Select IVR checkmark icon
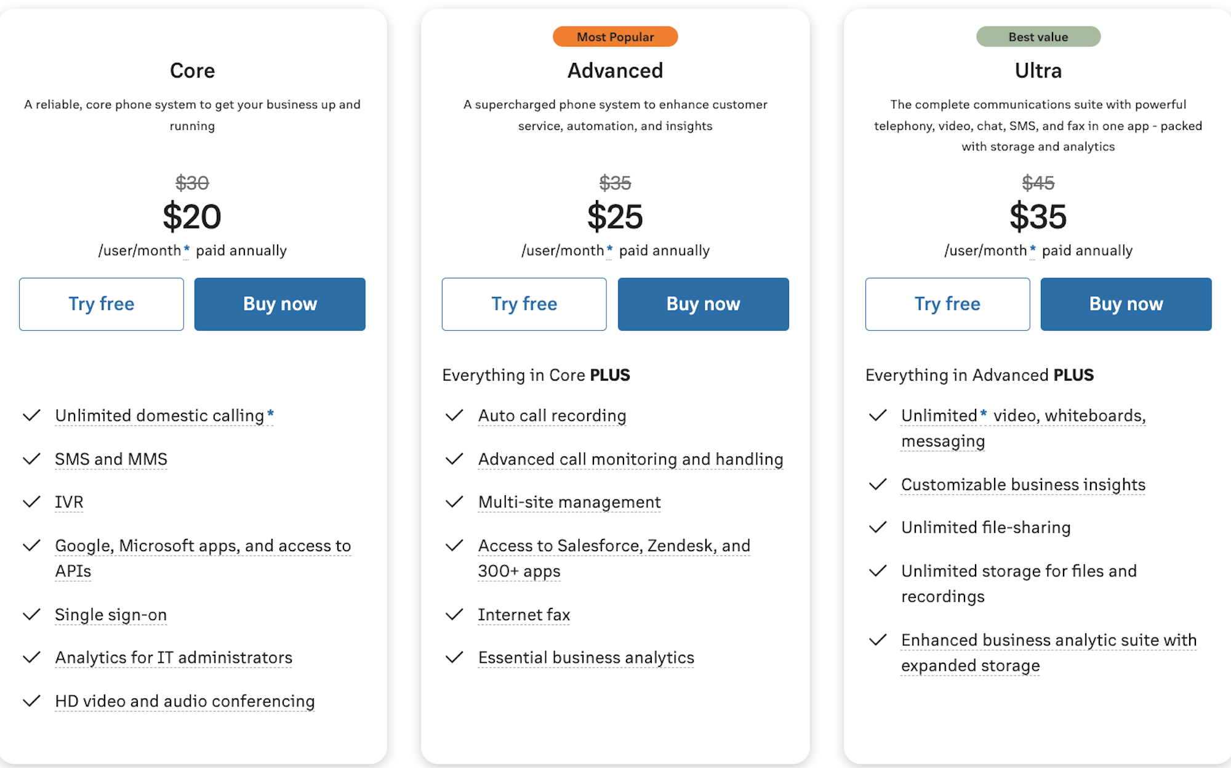 point(31,500)
